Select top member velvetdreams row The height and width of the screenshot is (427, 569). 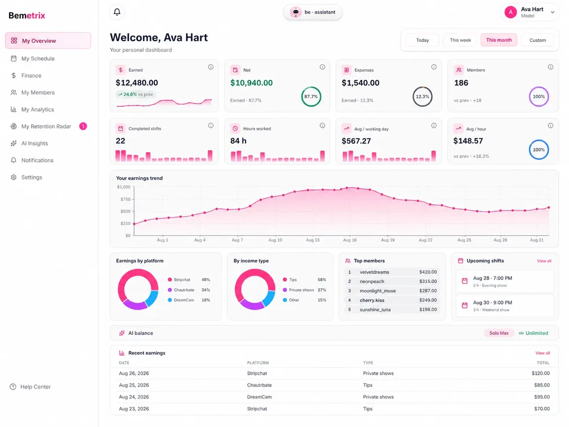coord(392,272)
